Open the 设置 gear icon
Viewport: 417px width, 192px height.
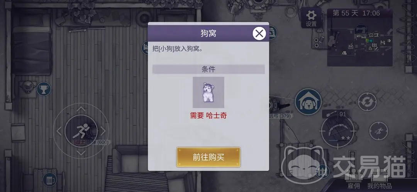311,18
